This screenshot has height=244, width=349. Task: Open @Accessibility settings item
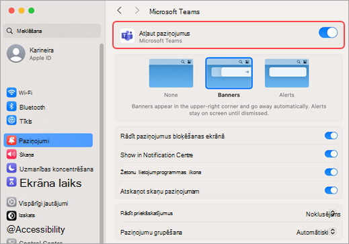[x=36, y=229]
